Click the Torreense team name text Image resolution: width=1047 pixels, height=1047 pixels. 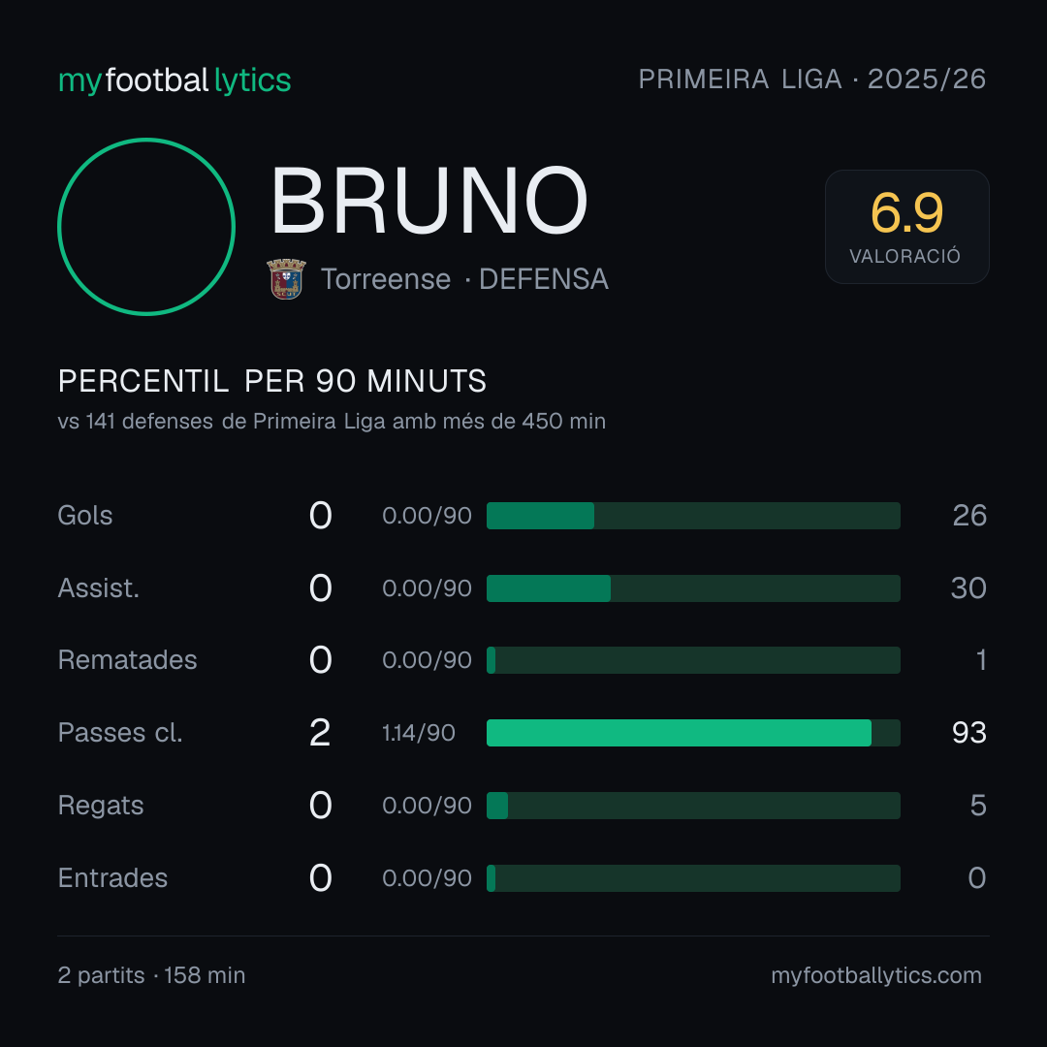tap(386, 279)
